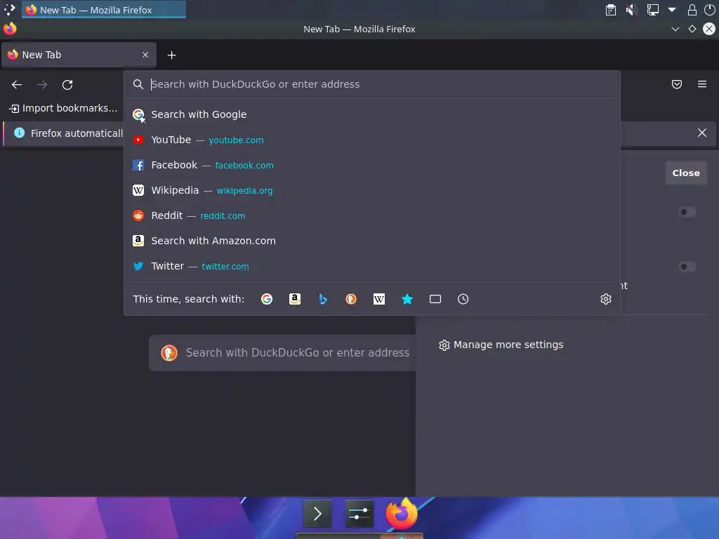This screenshot has height=539, width=719.
Task: Open a new tab with plus button
Action: (x=171, y=55)
